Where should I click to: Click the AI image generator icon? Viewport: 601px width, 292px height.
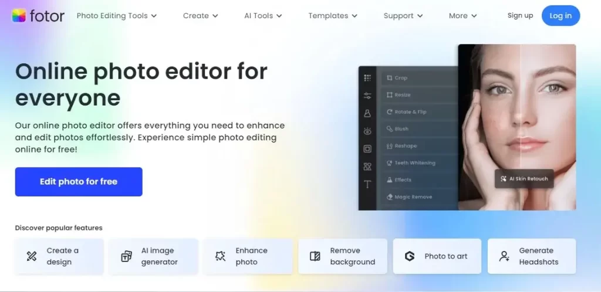pyautogui.click(x=126, y=256)
